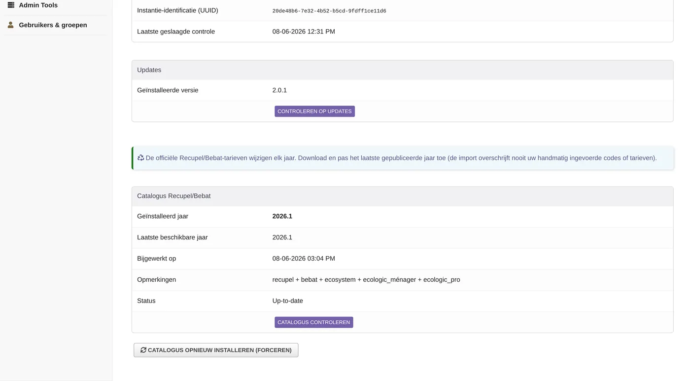The height and width of the screenshot is (381, 690).
Task: Open the Admin Tools sidebar entry
Action: 38,5
